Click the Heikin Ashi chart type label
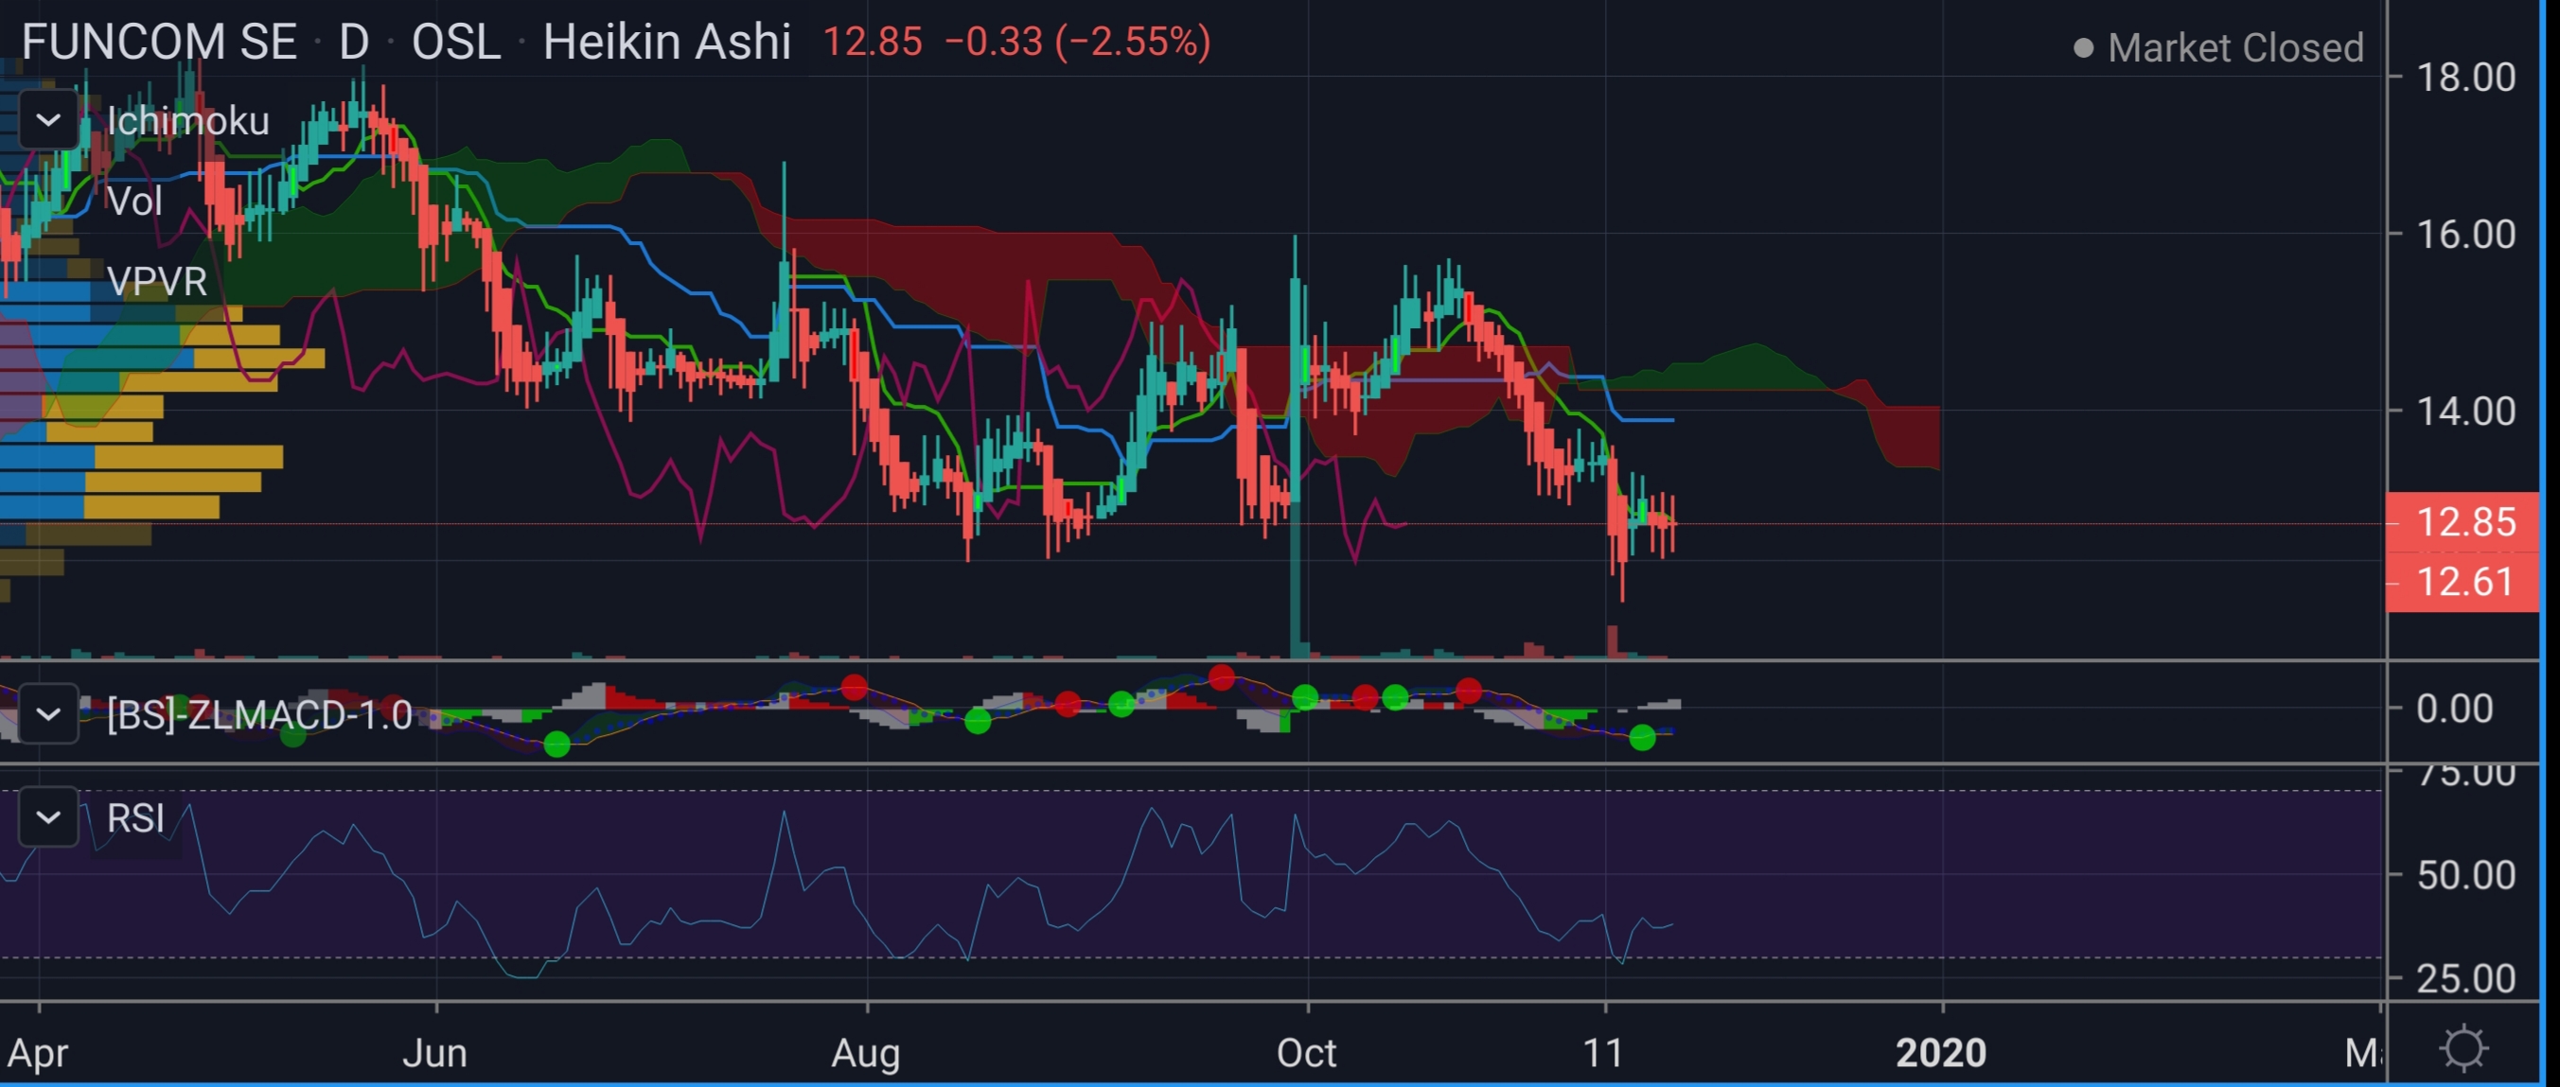 pyautogui.click(x=667, y=43)
